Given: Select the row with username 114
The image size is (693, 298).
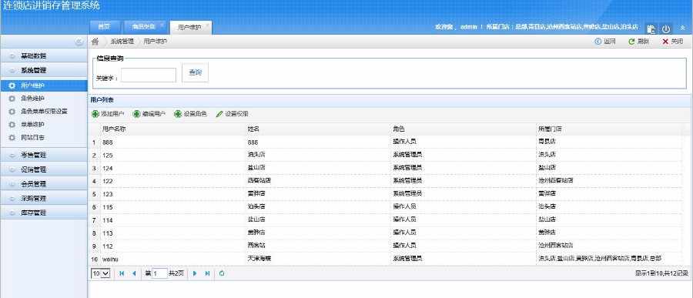Looking at the screenshot, I should pyautogui.click(x=385, y=219).
